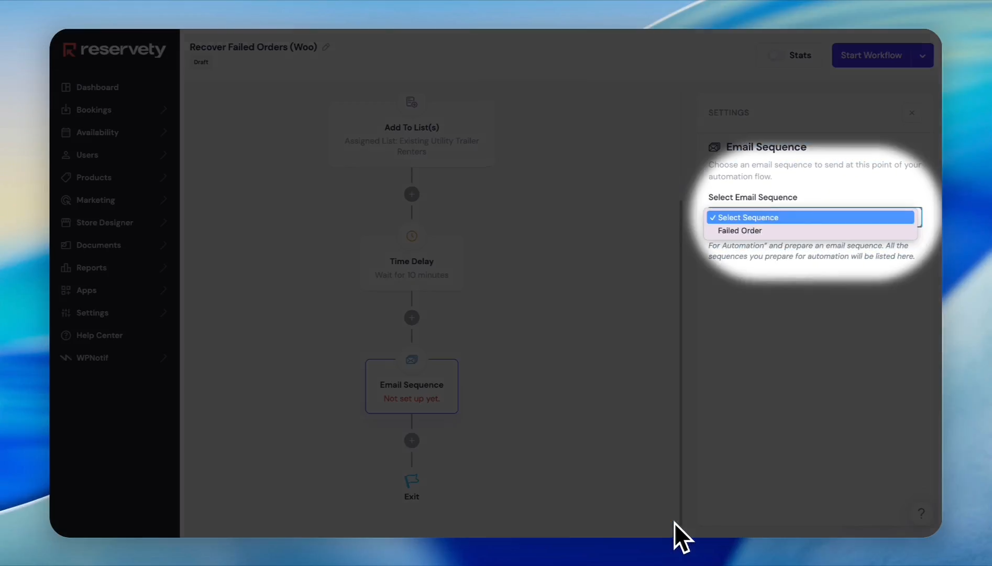Click the WPNotif logo icon

pos(66,357)
